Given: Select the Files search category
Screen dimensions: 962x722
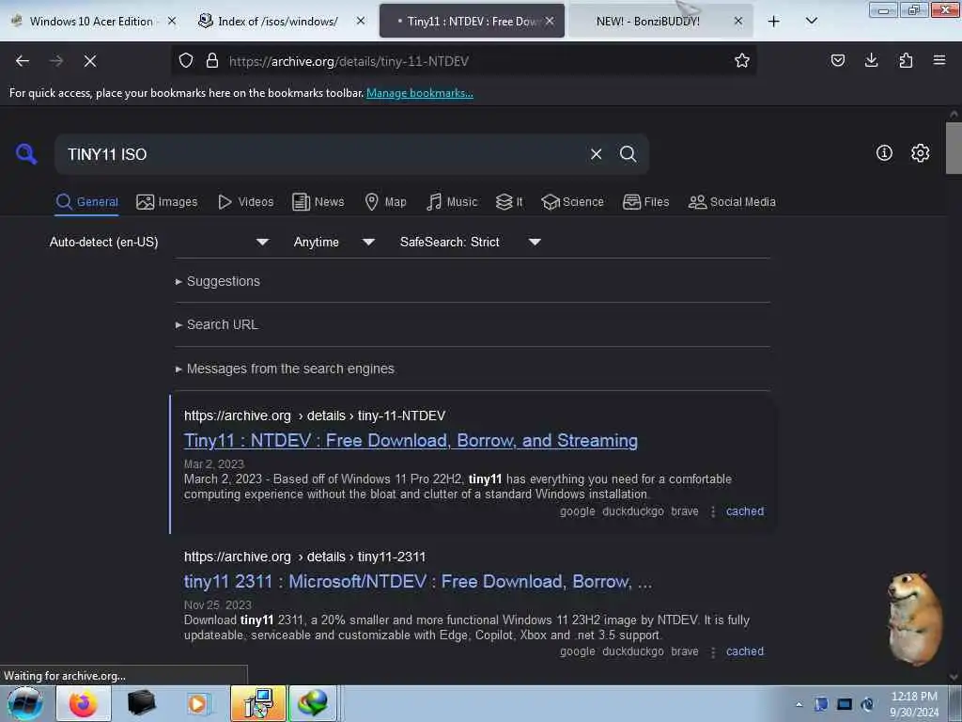Looking at the screenshot, I should (x=646, y=202).
